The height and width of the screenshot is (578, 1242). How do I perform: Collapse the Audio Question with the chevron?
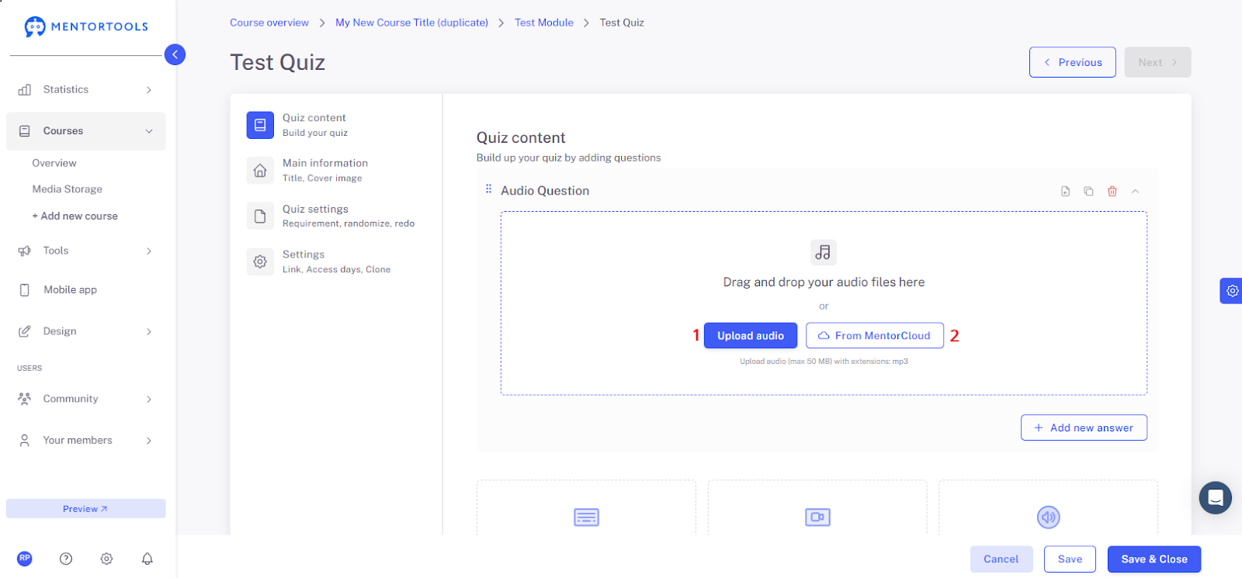tap(1136, 192)
